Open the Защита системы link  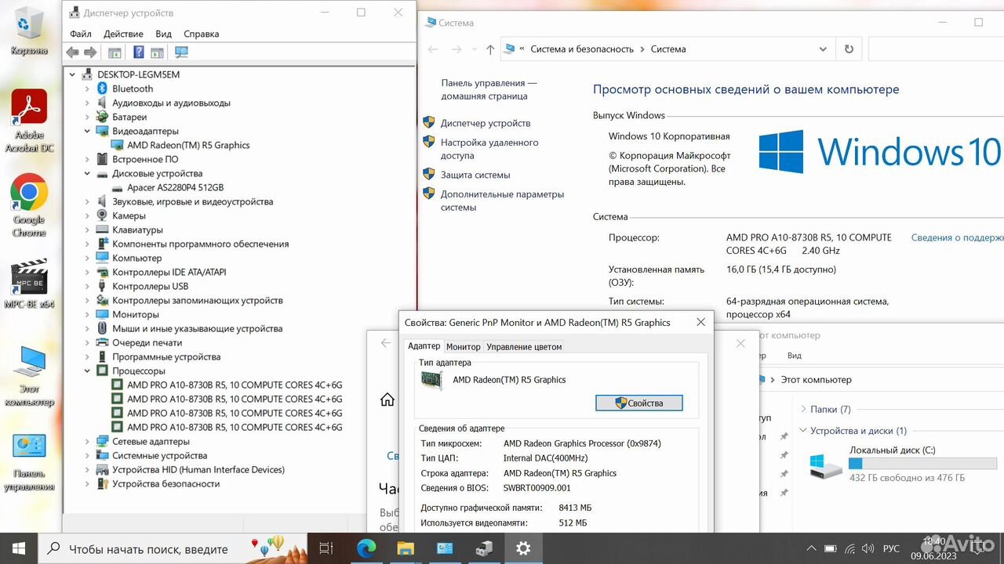(x=475, y=175)
